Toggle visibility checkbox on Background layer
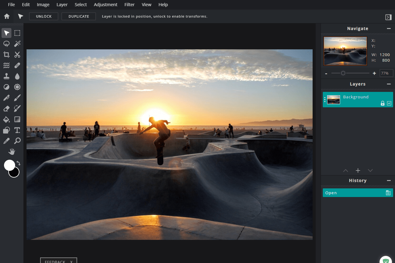 pyautogui.click(x=389, y=103)
